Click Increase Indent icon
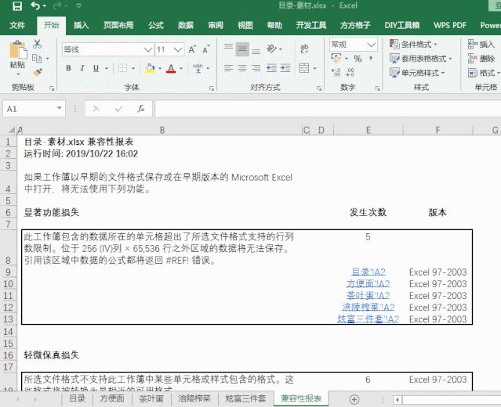The width and height of the screenshot is (501, 407). pyautogui.click(x=285, y=68)
